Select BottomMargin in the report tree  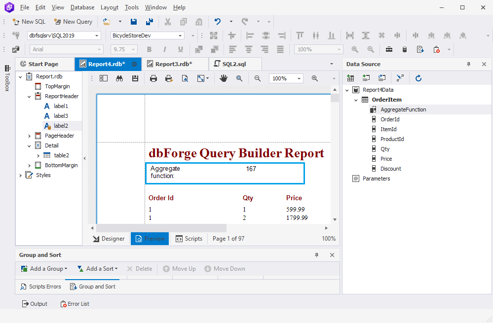pos(61,165)
